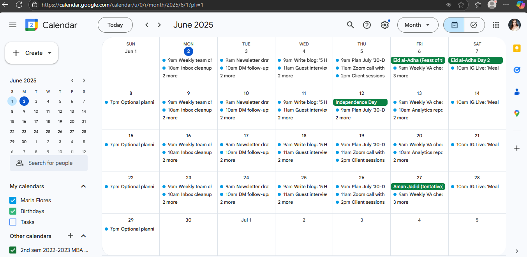This screenshot has width=527, height=257.
Task: Open Google Keep in side panel
Action: pos(517,49)
